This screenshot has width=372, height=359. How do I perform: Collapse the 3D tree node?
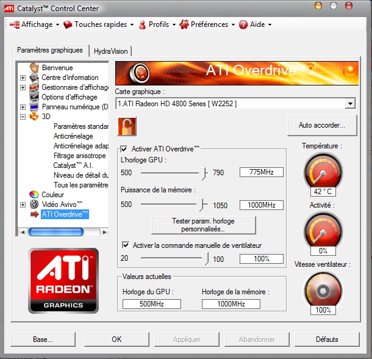tap(23, 117)
